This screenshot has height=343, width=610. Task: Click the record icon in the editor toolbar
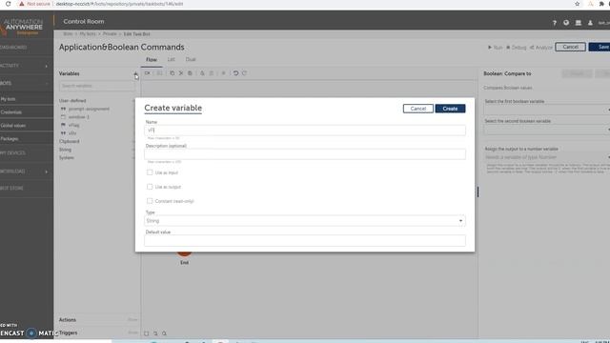coord(148,73)
